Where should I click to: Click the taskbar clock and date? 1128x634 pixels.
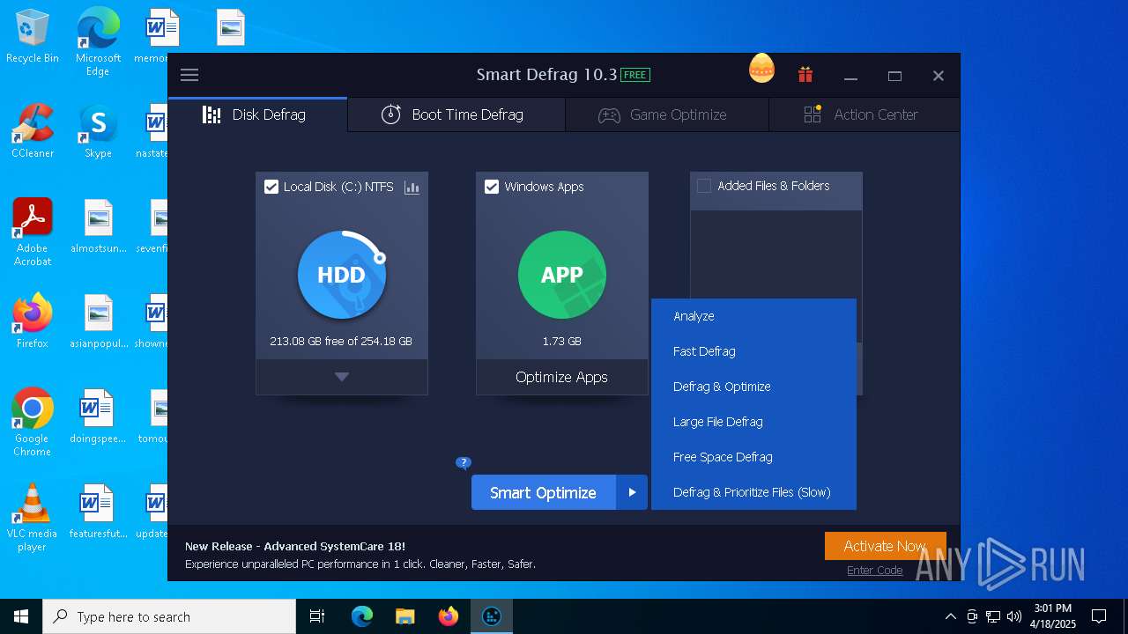coord(1054,616)
